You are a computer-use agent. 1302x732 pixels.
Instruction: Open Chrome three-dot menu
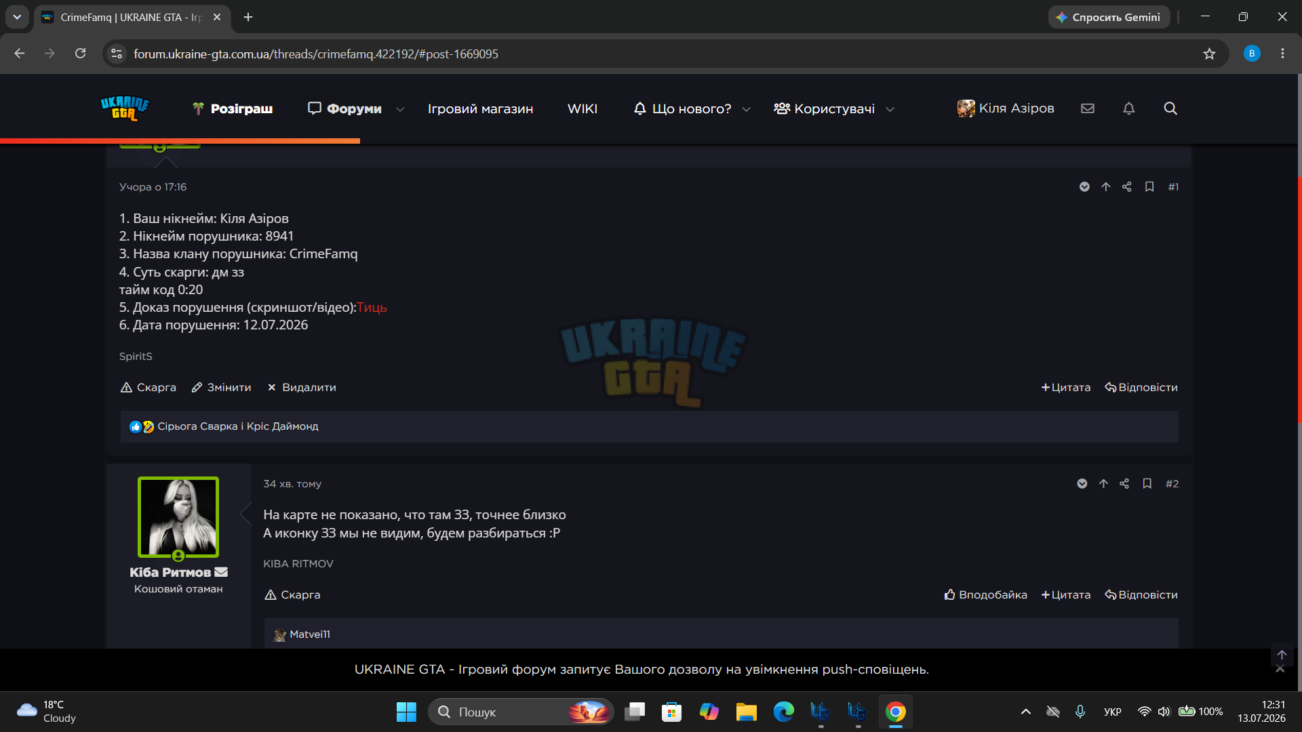pos(1282,54)
